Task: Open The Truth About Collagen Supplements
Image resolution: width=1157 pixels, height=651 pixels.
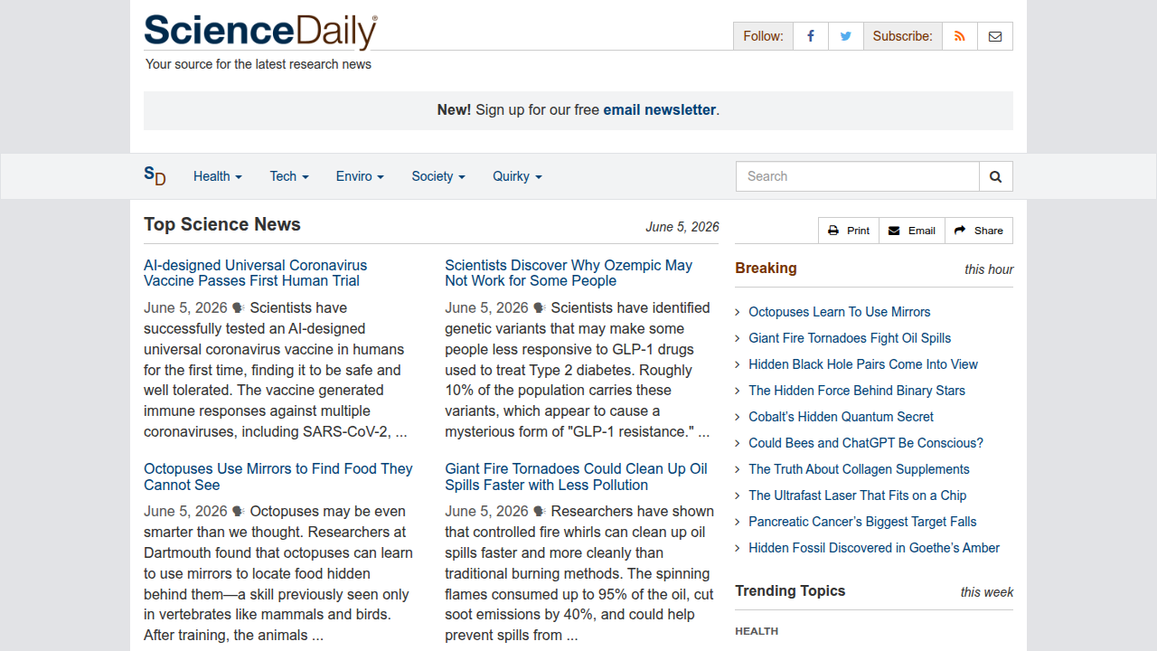Action: point(859,469)
